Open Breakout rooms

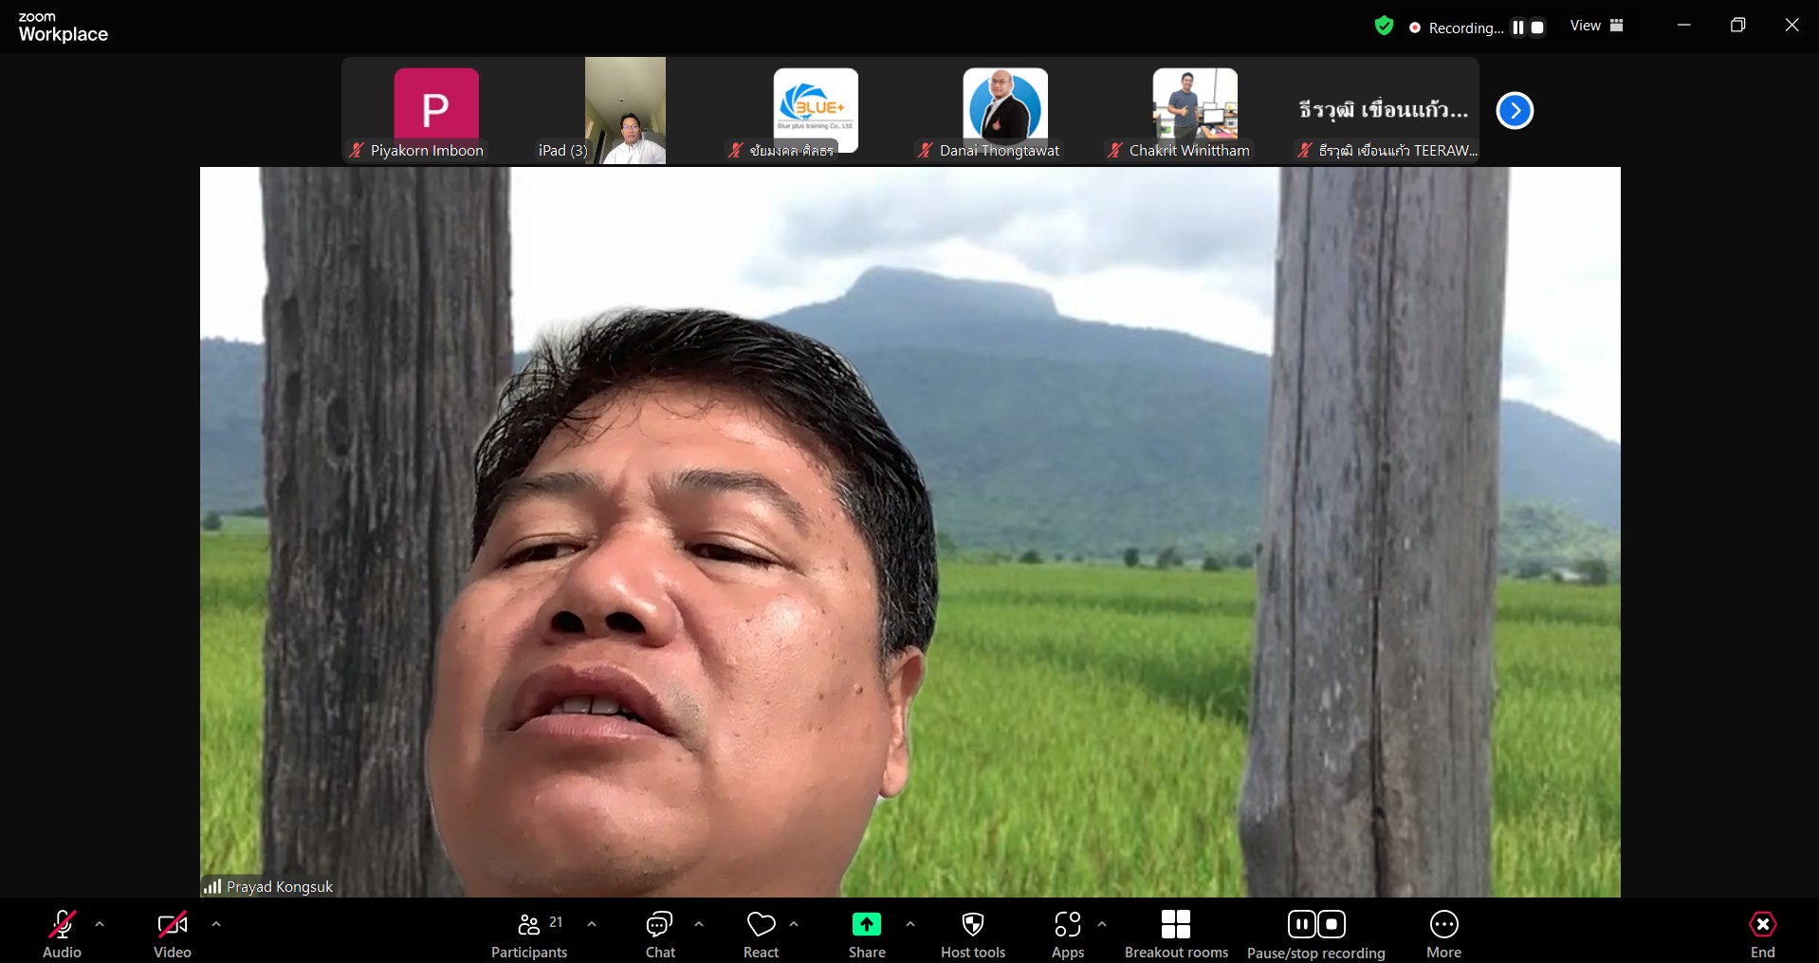click(x=1175, y=935)
